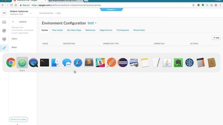Switch to Evernote in app switcher

tap(178, 62)
